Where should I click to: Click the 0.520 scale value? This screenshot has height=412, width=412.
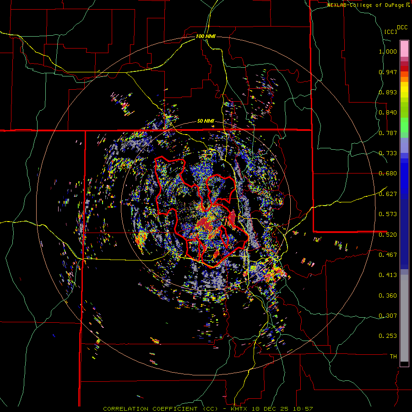point(388,235)
